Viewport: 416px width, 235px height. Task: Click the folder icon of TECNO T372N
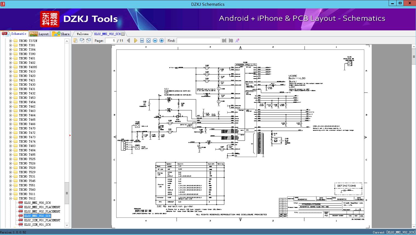coord(16,41)
